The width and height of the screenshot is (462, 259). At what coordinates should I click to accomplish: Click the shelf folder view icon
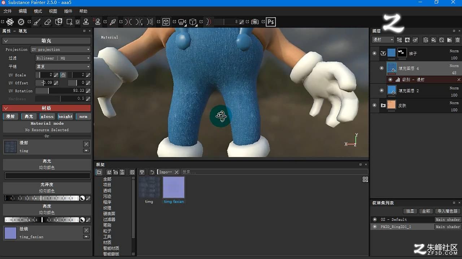click(x=99, y=172)
